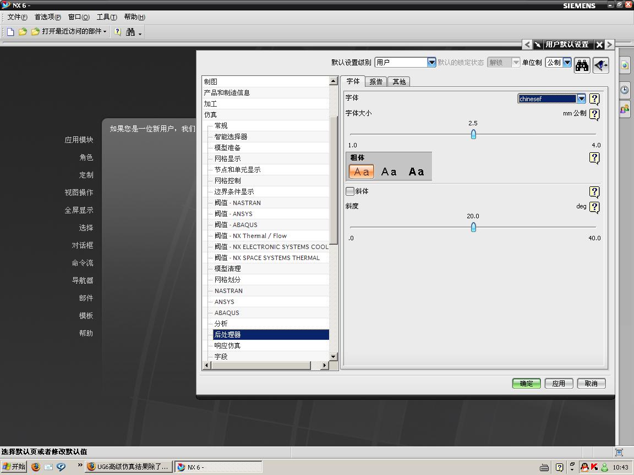Open the Roles resource bar tab
Screen dimensions: 634x475
[625, 109]
